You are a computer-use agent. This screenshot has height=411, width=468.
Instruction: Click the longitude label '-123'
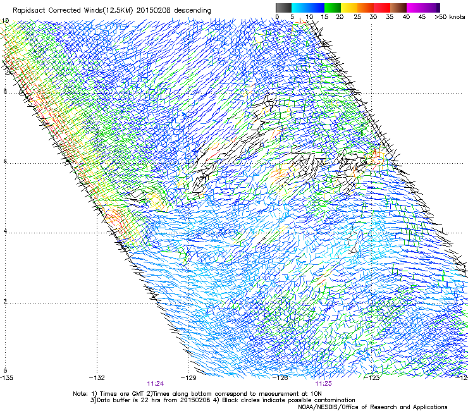[372, 378]
